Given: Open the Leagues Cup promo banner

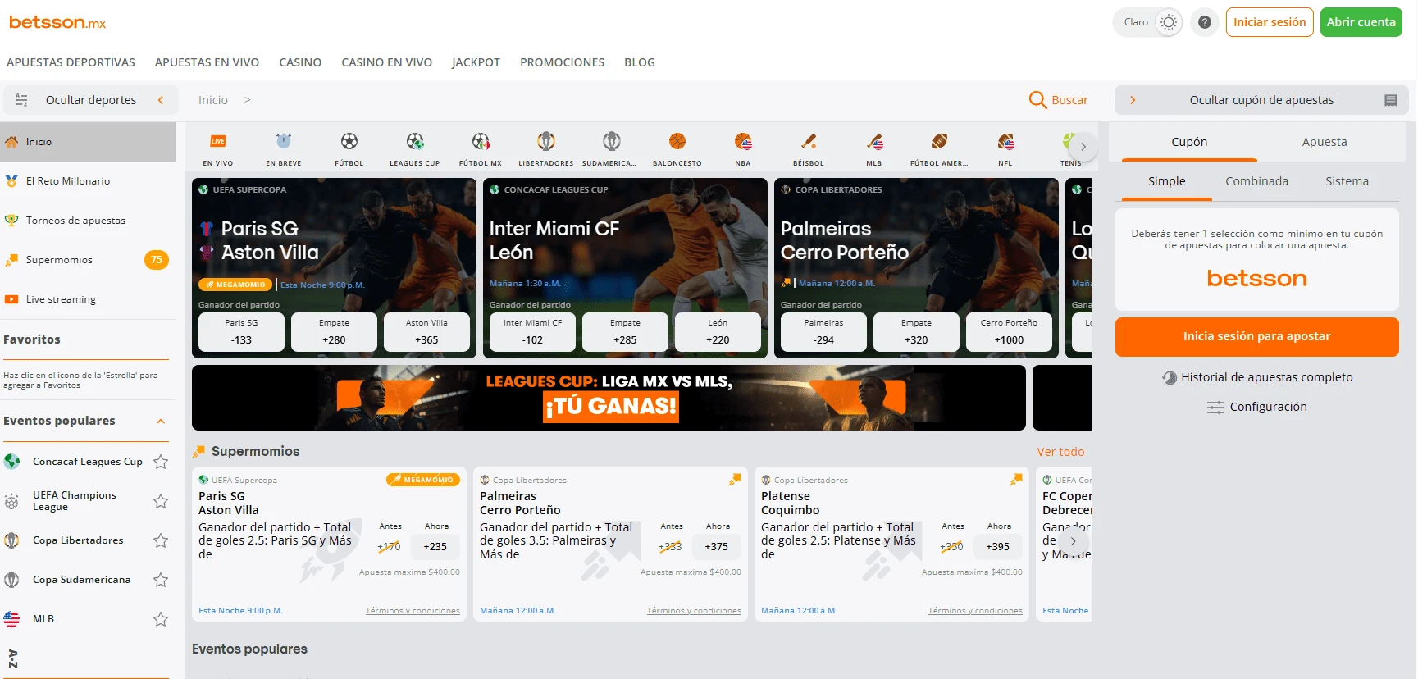Looking at the screenshot, I should coord(609,398).
